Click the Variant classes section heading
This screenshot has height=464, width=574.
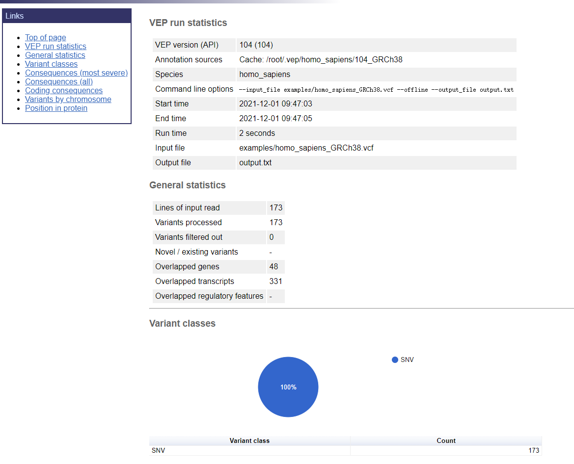(182, 323)
